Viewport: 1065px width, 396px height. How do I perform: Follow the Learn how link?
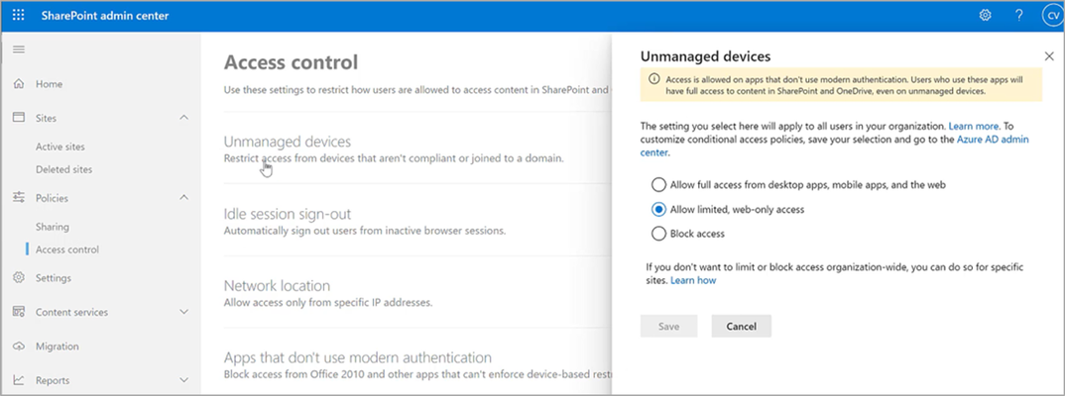693,280
